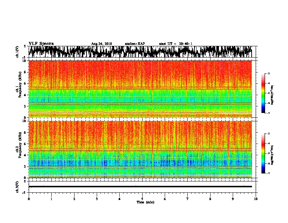Click ch.2 frequency tick label '2'
The width and height of the screenshot is (288, 223).
(x=25, y=167)
